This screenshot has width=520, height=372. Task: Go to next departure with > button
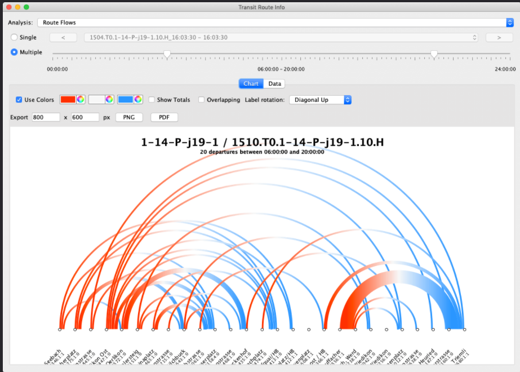pyautogui.click(x=499, y=38)
